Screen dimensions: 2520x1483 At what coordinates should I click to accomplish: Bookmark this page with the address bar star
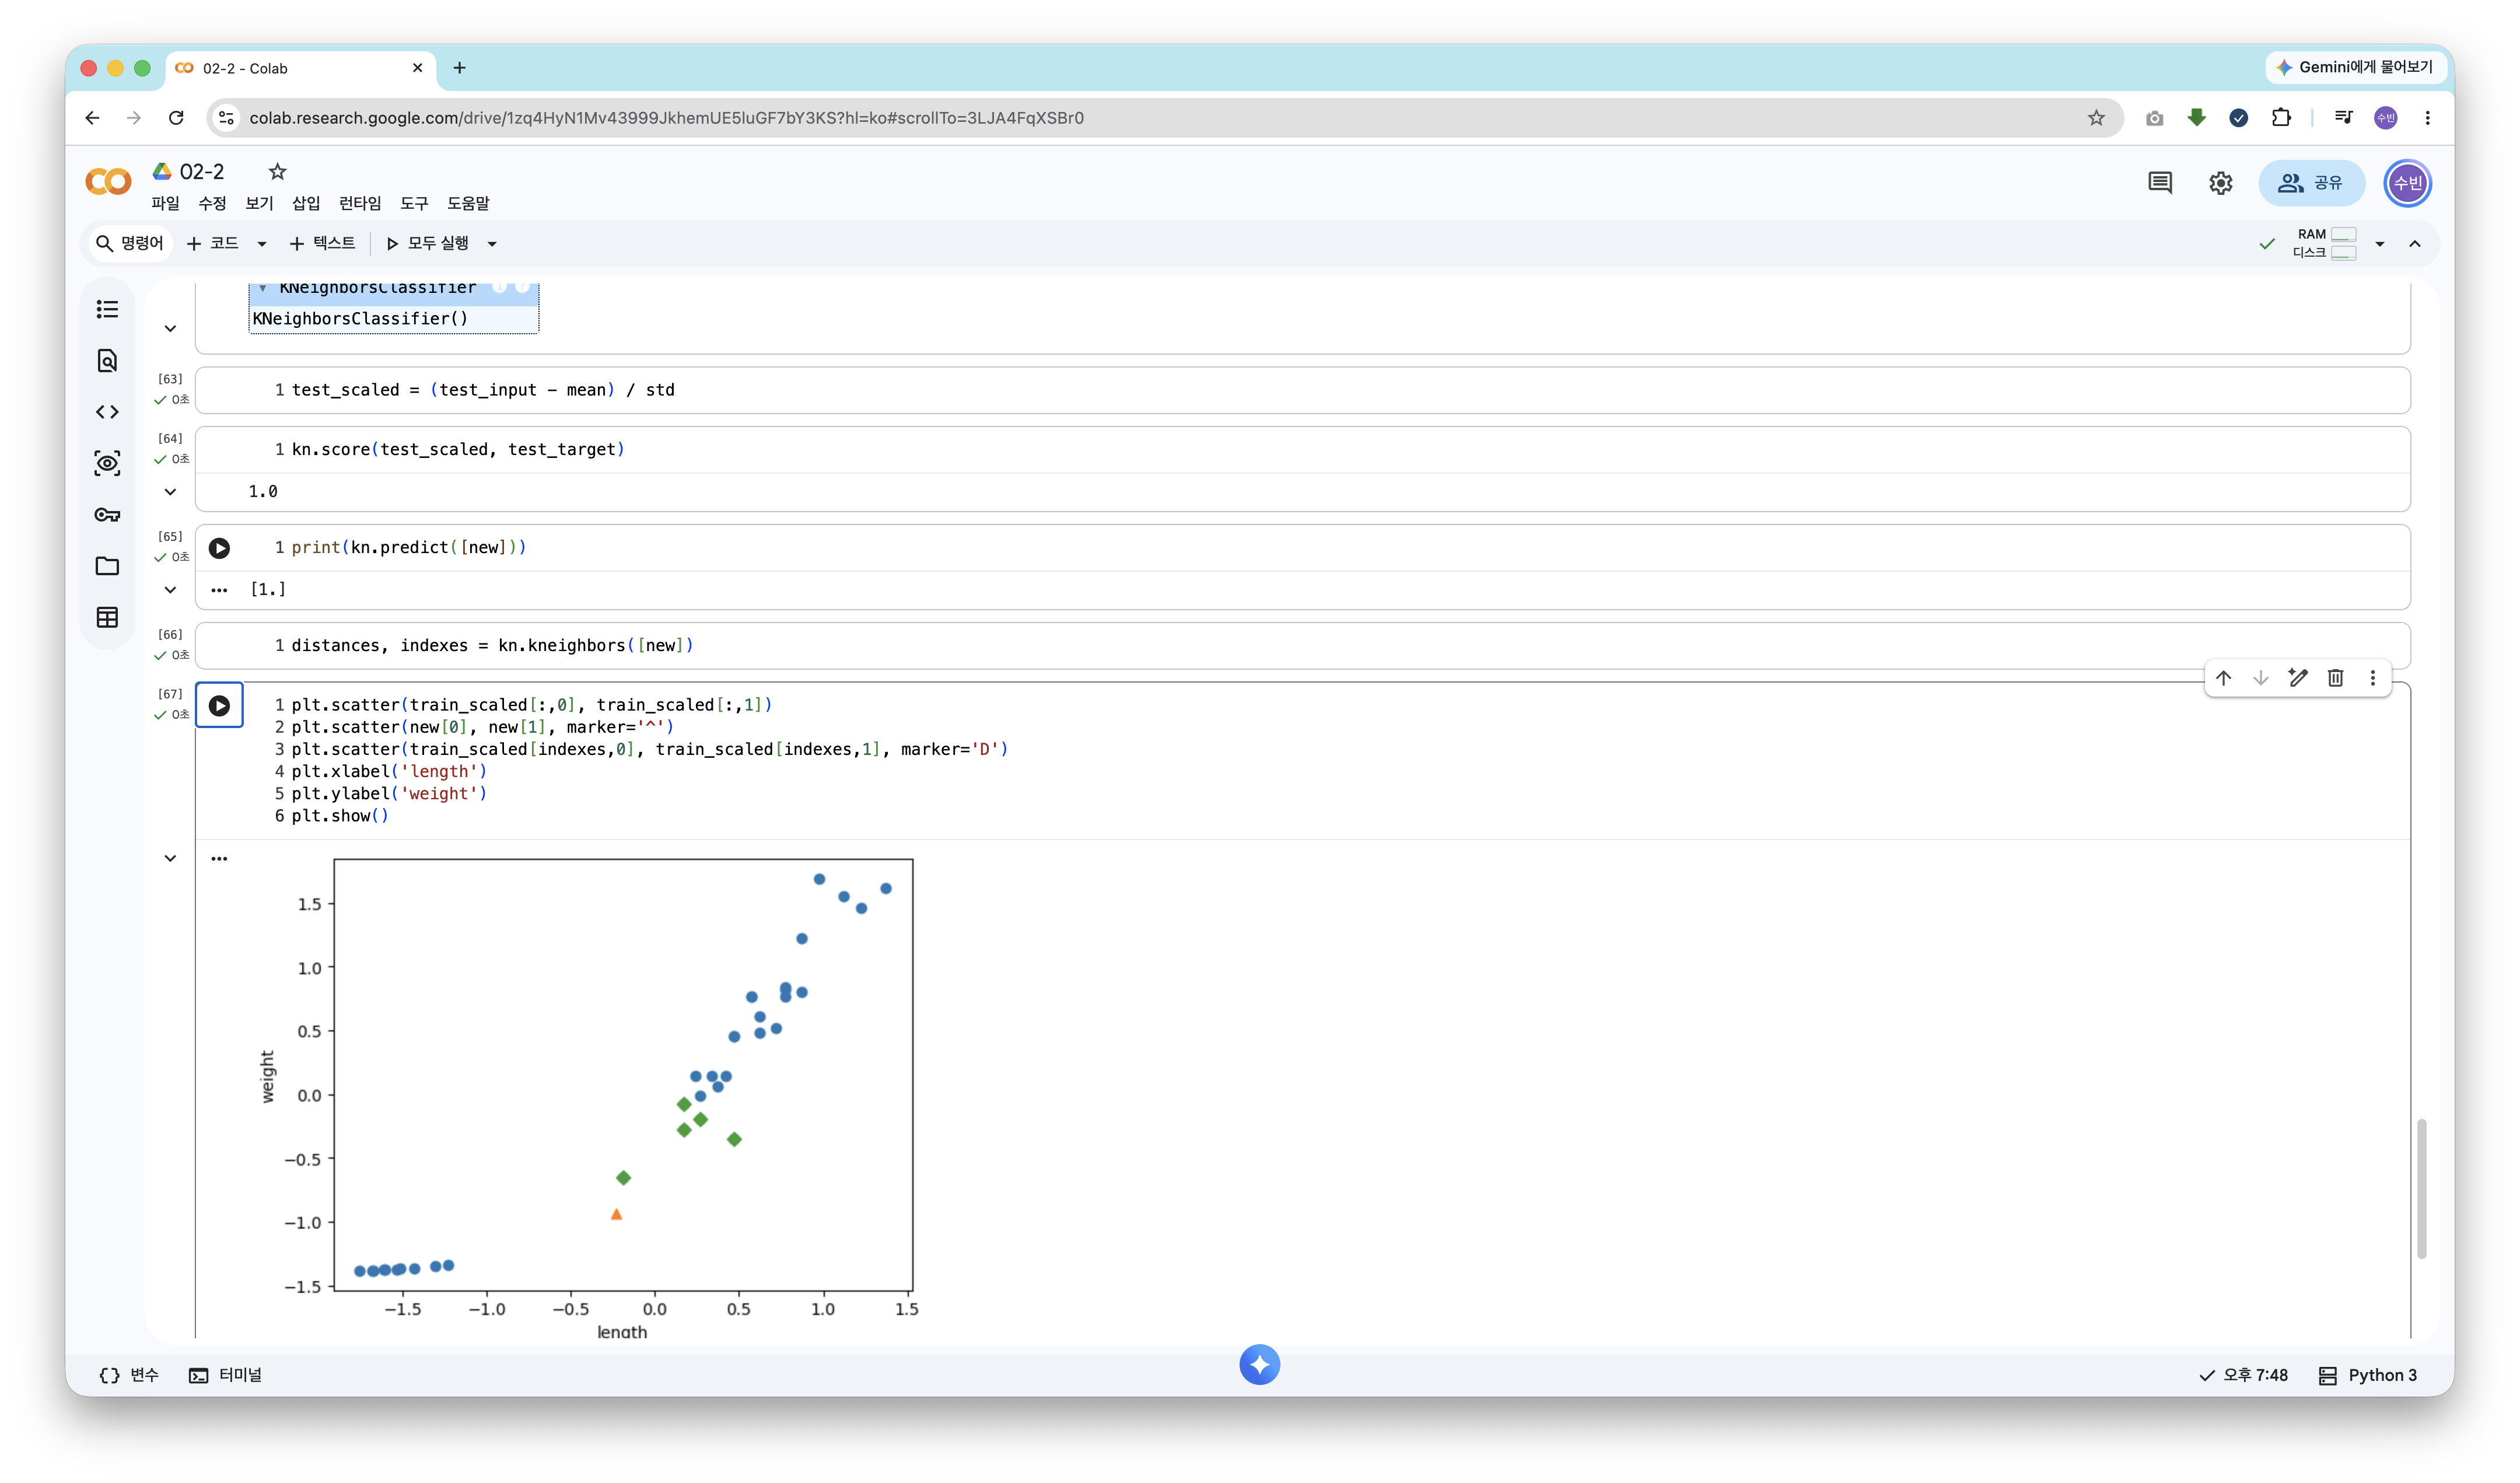2096,118
